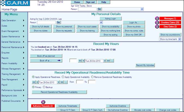The image size is (184, 112).
Task: Click the round icon next to Overtime Claims
Action: (x=157, y=22)
